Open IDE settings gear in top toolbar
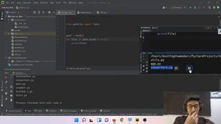 (x=214, y=8)
